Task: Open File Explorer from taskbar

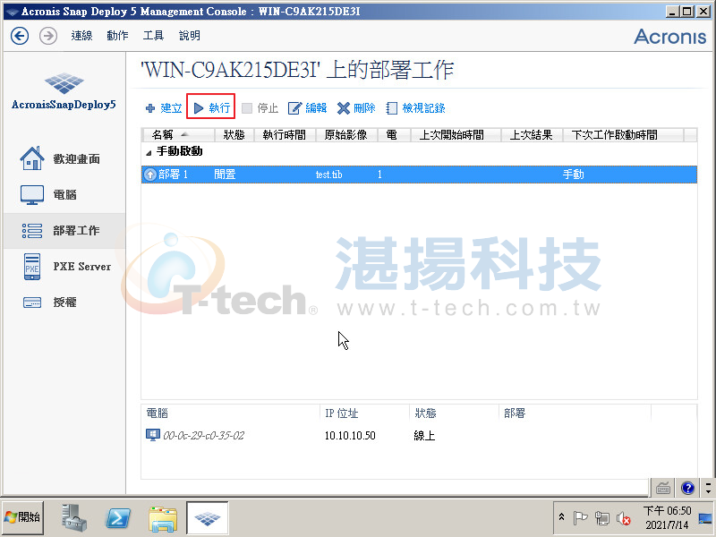Action: coord(163,519)
